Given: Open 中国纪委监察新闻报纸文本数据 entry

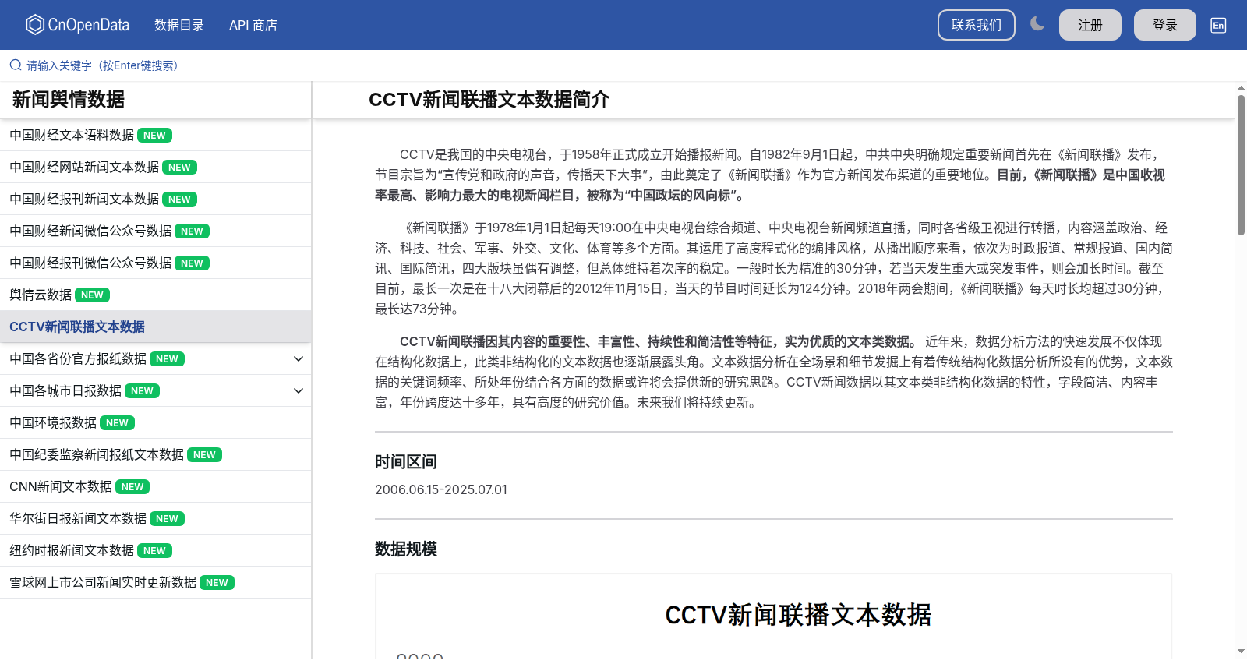Looking at the screenshot, I should click(155, 455).
